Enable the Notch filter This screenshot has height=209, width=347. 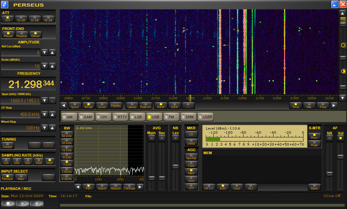[102, 187]
